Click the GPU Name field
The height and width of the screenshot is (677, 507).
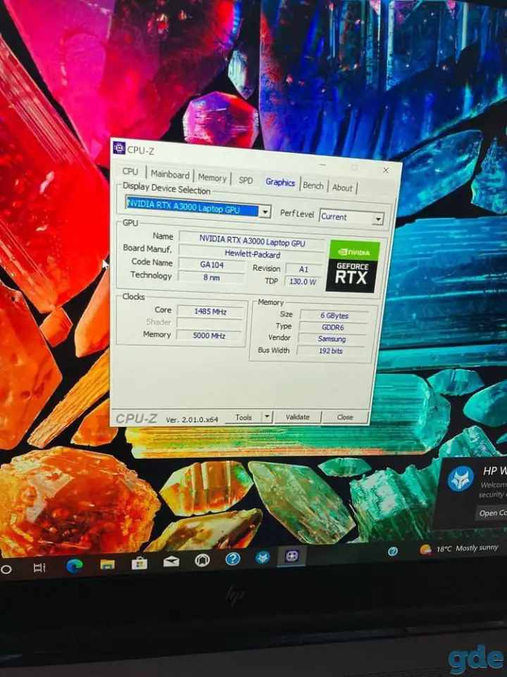[x=252, y=240]
